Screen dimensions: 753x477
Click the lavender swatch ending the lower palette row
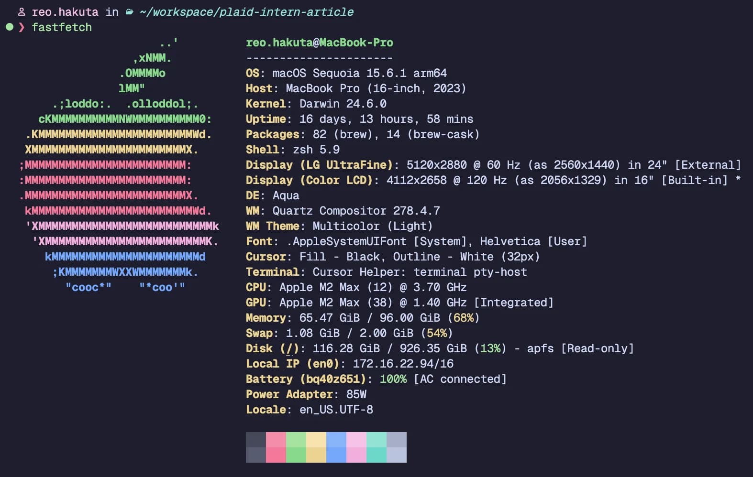click(397, 455)
